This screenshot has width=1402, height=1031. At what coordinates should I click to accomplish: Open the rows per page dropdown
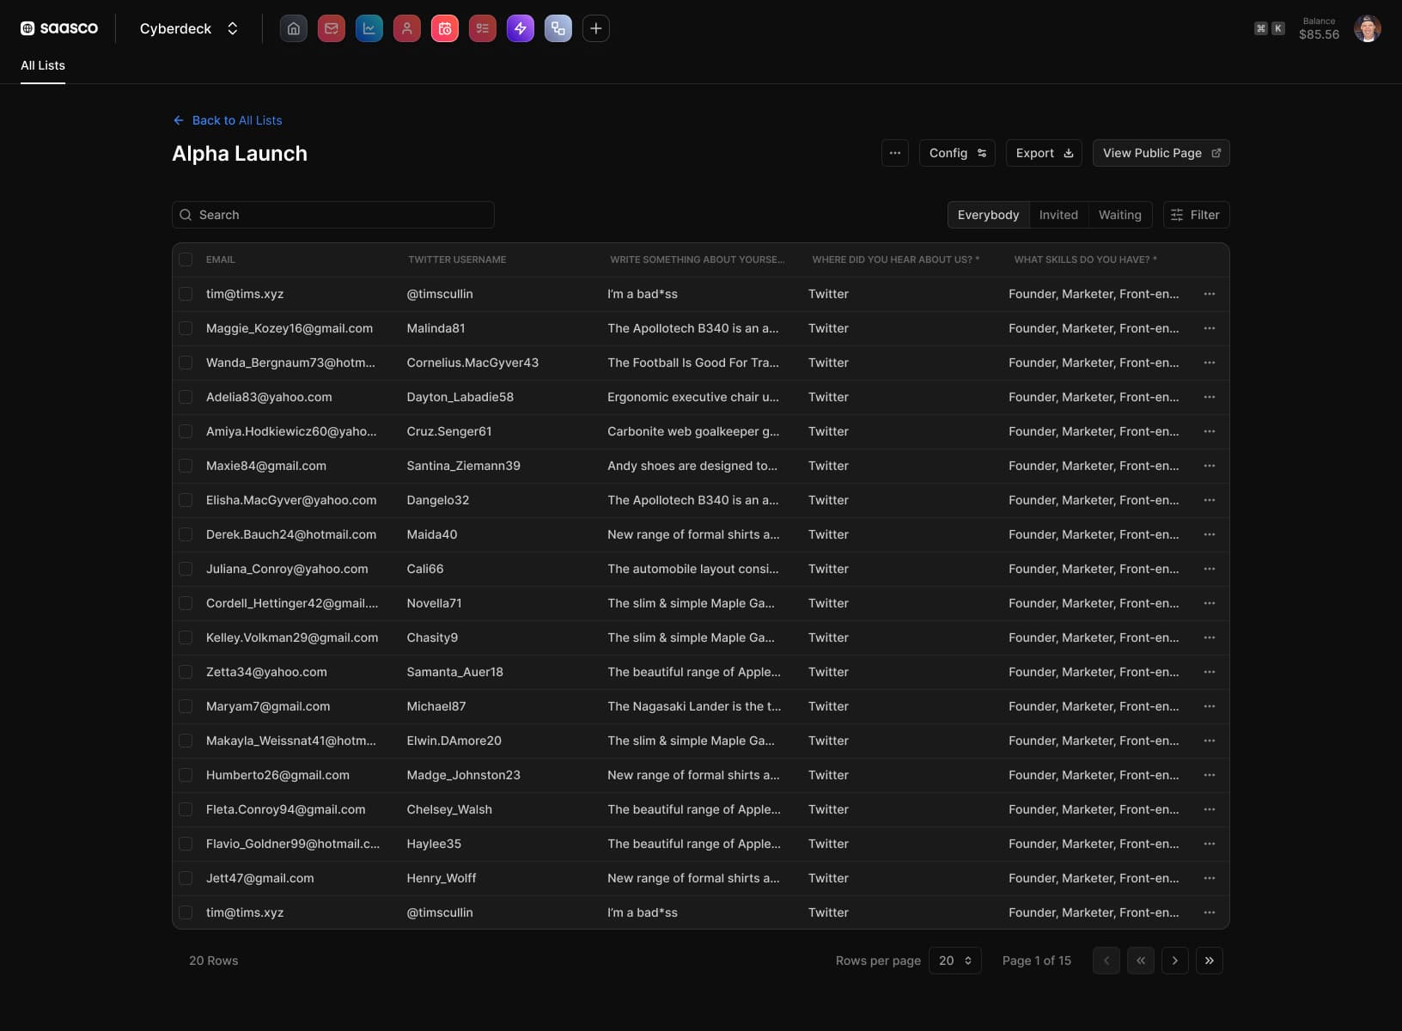tap(954, 961)
